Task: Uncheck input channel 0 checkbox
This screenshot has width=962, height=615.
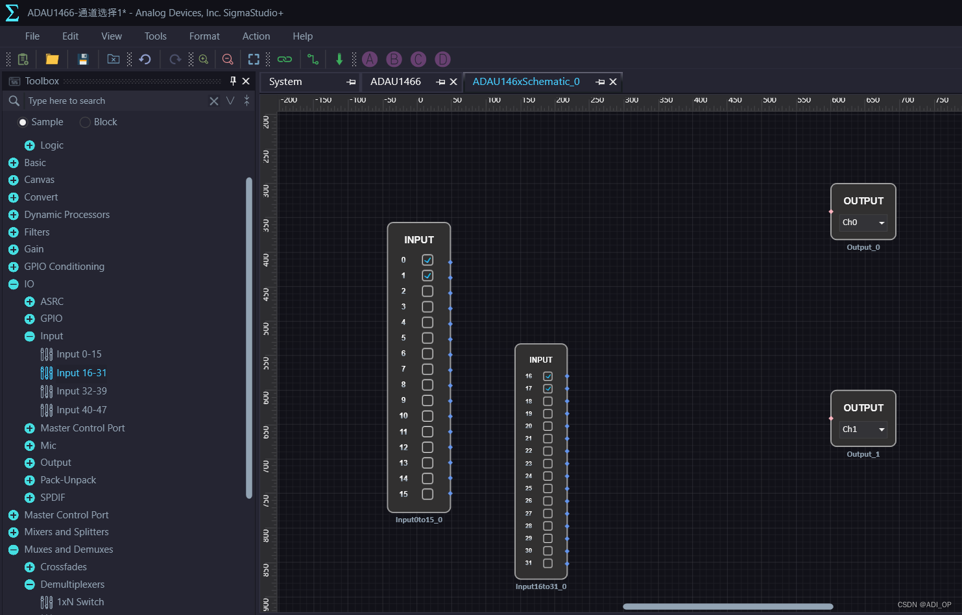Action: (x=427, y=259)
